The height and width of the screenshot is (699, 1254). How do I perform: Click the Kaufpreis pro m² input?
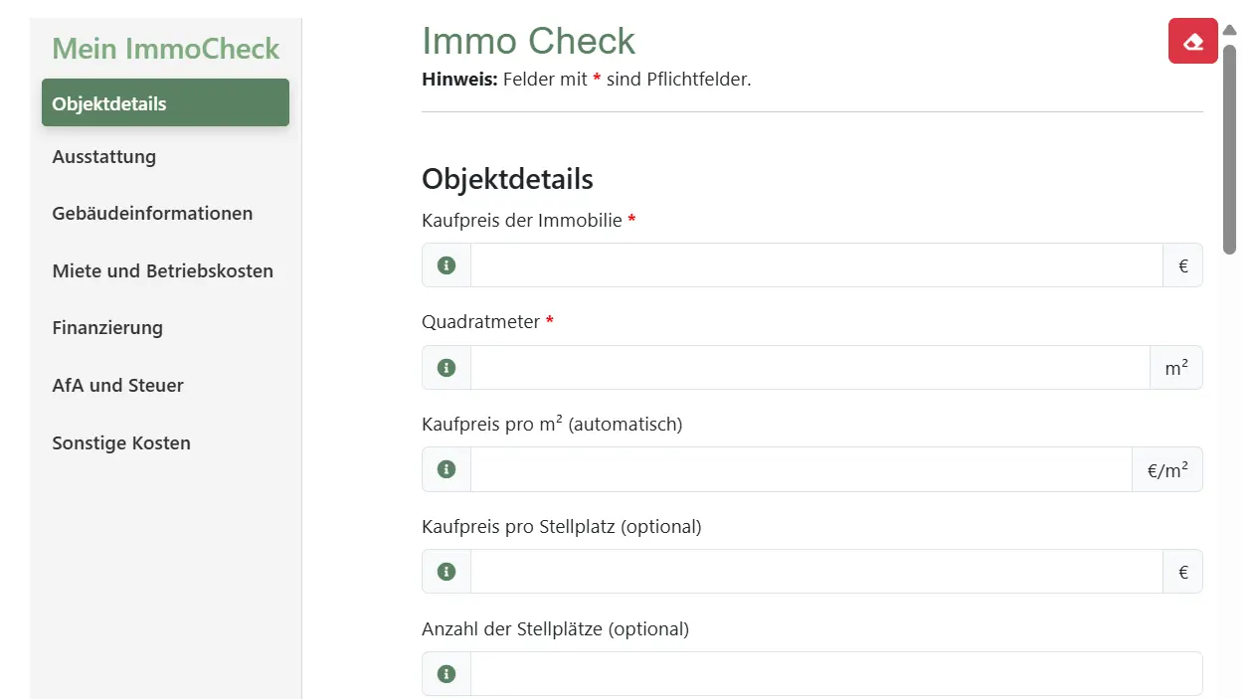pos(801,469)
